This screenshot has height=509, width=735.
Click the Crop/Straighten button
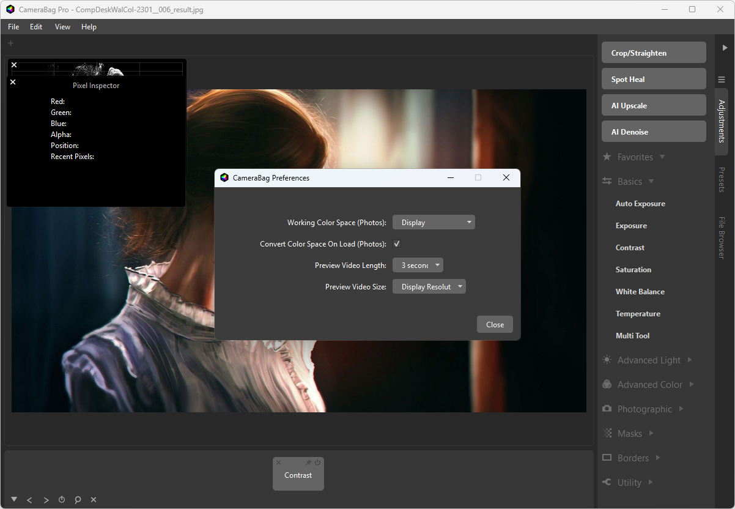pyautogui.click(x=654, y=53)
